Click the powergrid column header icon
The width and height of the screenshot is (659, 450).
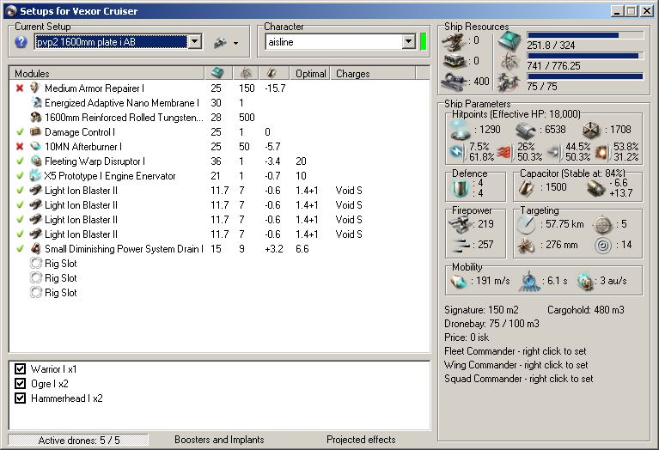246,73
